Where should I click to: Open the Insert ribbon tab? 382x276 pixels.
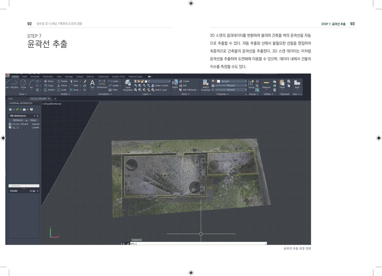[x=24, y=77]
